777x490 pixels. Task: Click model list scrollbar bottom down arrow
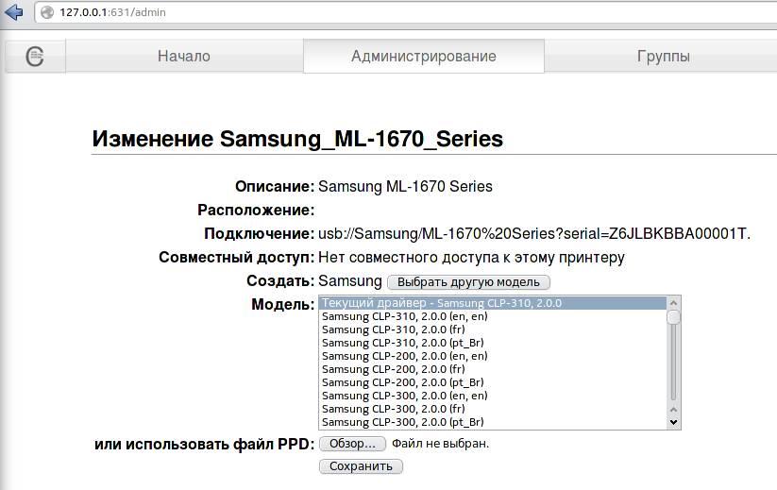coord(673,422)
